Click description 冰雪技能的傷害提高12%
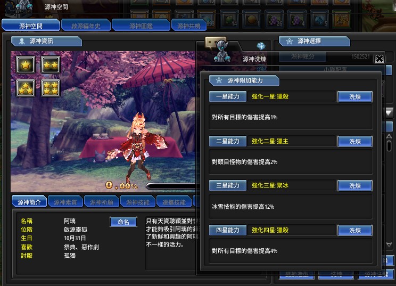396x286 pixels. coord(243,207)
